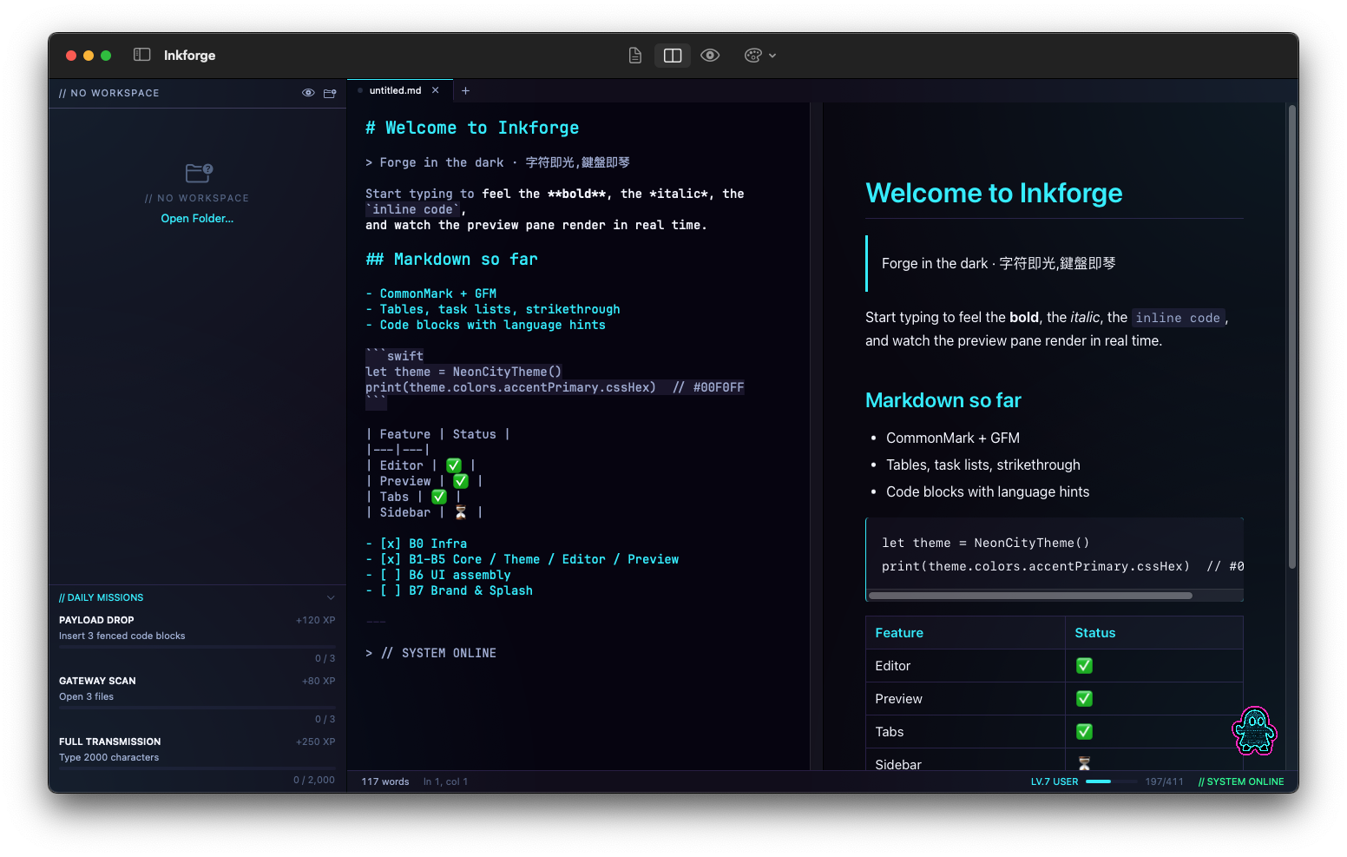Image resolution: width=1347 pixels, height=857 pixels.
Task: Click the Welcome to Inkforge preview heading
Action: click(x=994, y=193)
